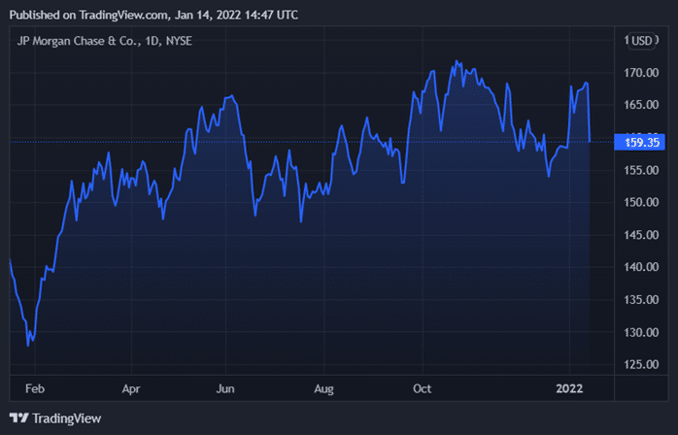Click the 59.35 current price label
The image size is (678, 435).
click(639, 143)
